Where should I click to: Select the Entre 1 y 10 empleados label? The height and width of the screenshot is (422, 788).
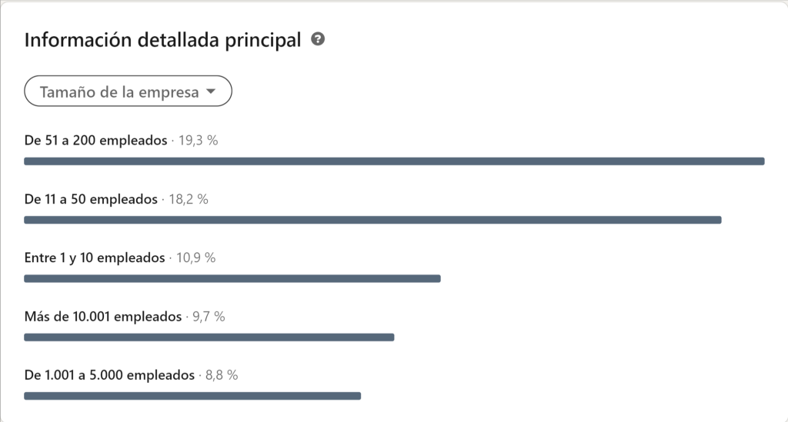pyautogui.click(x=95, y=258)
